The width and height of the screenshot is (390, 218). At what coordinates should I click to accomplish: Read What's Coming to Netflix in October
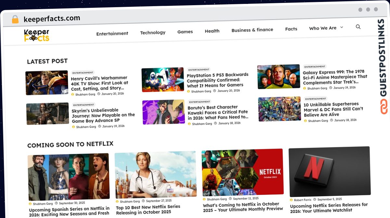tap(243, 207)
